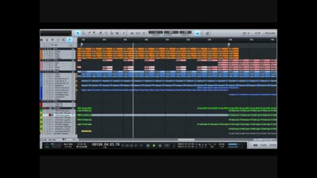Click the orange track color strip
The image size is (317, 178).
coord(41,54)
